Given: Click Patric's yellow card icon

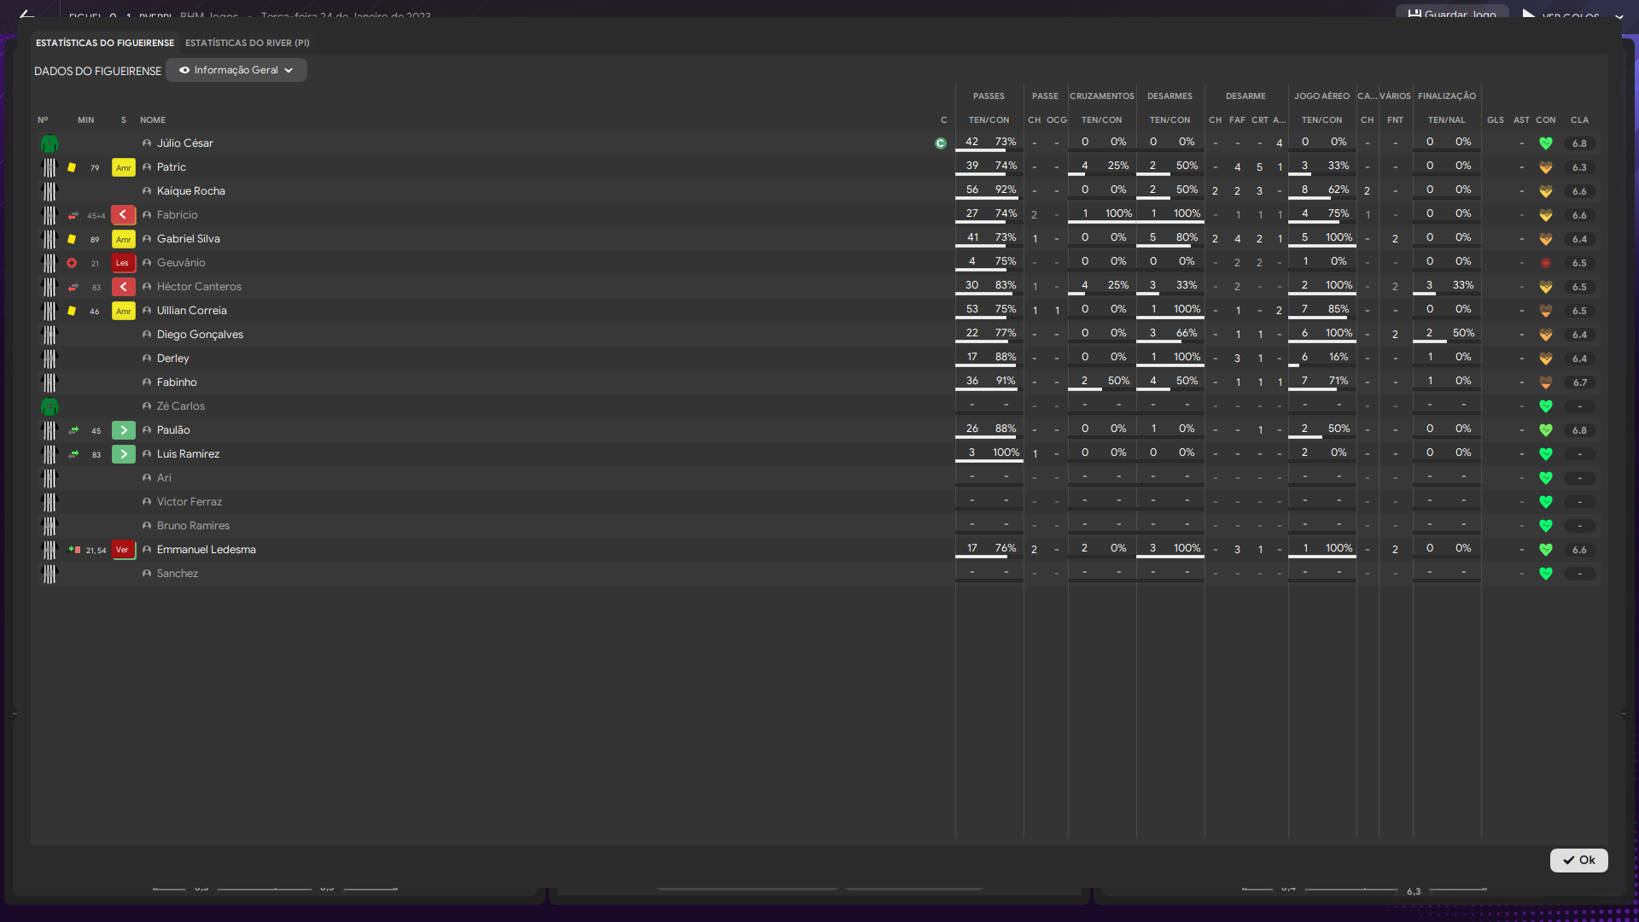Looking at the screenshot, I should tap(72, 167).
